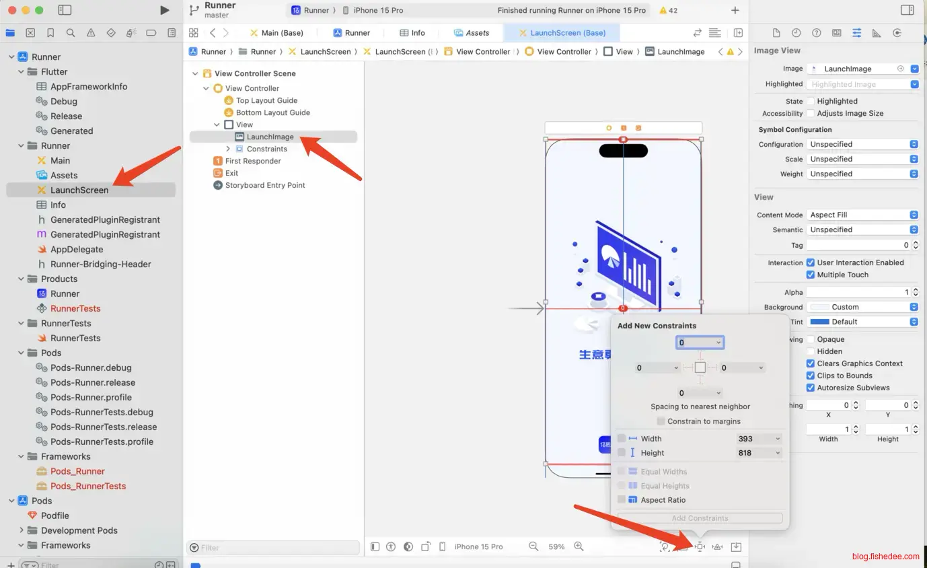Uncheck User Interaction Enabled
The width and height of the screenshot is (927, 568).
tap(811, 262)
